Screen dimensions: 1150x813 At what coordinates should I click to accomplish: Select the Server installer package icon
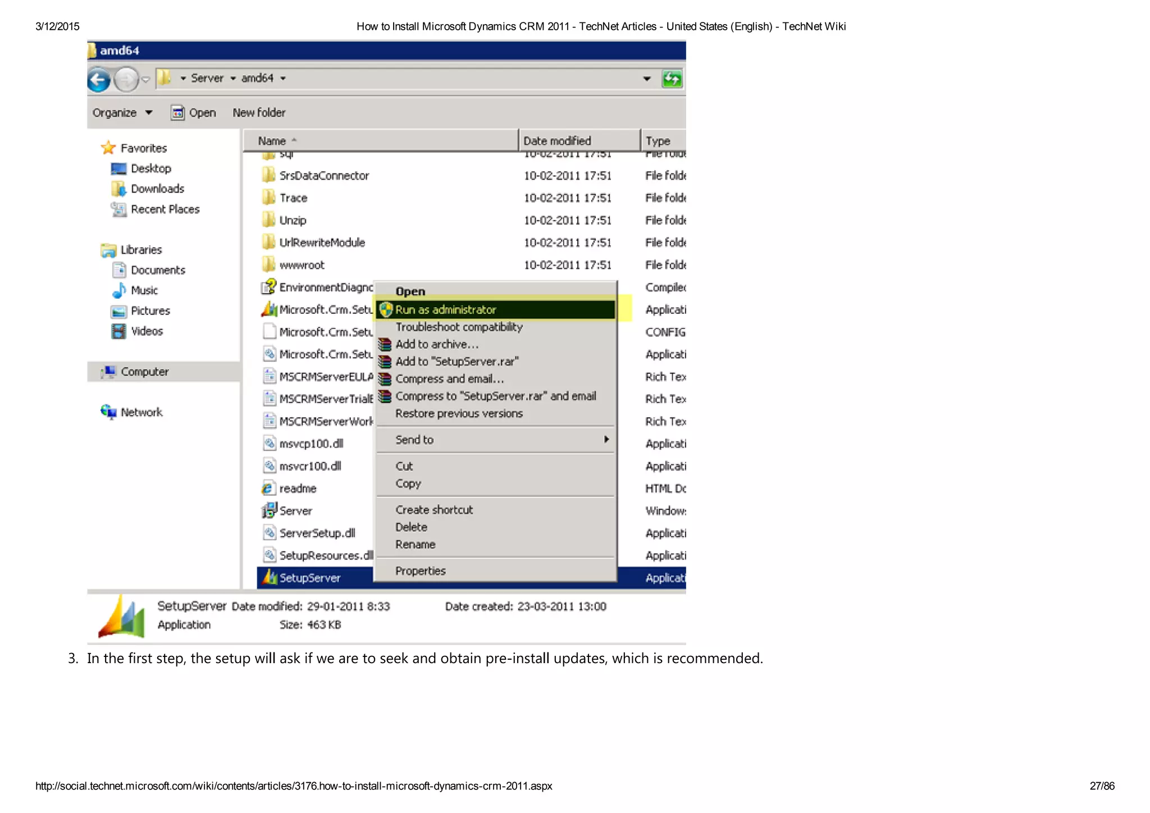tap(270, 510)
